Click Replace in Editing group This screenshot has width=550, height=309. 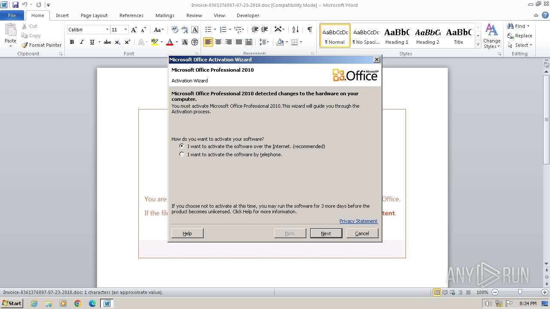click(519, 36)
